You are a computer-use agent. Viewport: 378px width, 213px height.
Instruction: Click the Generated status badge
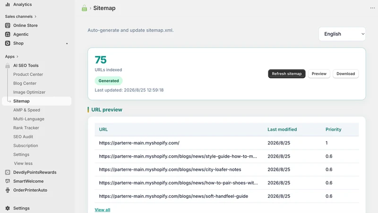(x=109, y=80)
